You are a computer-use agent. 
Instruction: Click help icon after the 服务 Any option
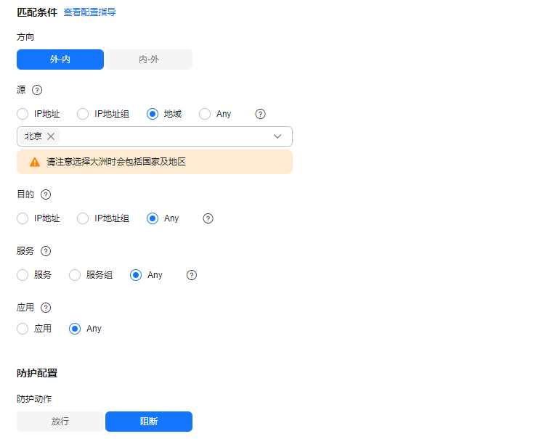pos(192,275)
